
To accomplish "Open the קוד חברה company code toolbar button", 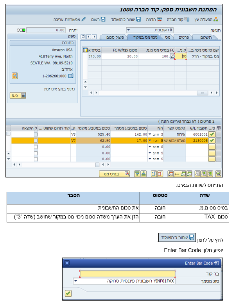I will (x=178, y=20).
